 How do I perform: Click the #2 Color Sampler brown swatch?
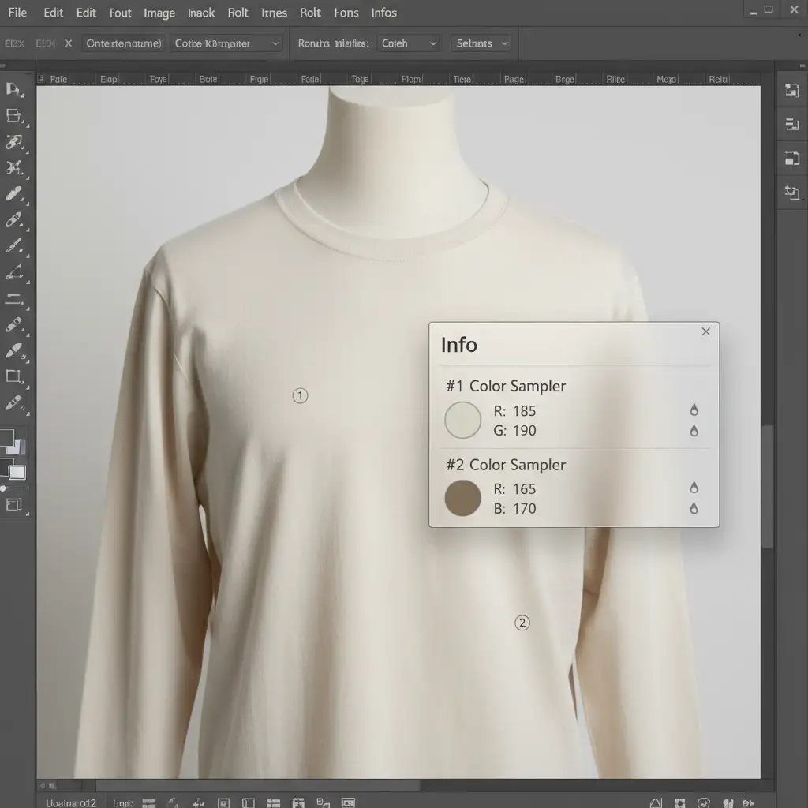(463, 499)
